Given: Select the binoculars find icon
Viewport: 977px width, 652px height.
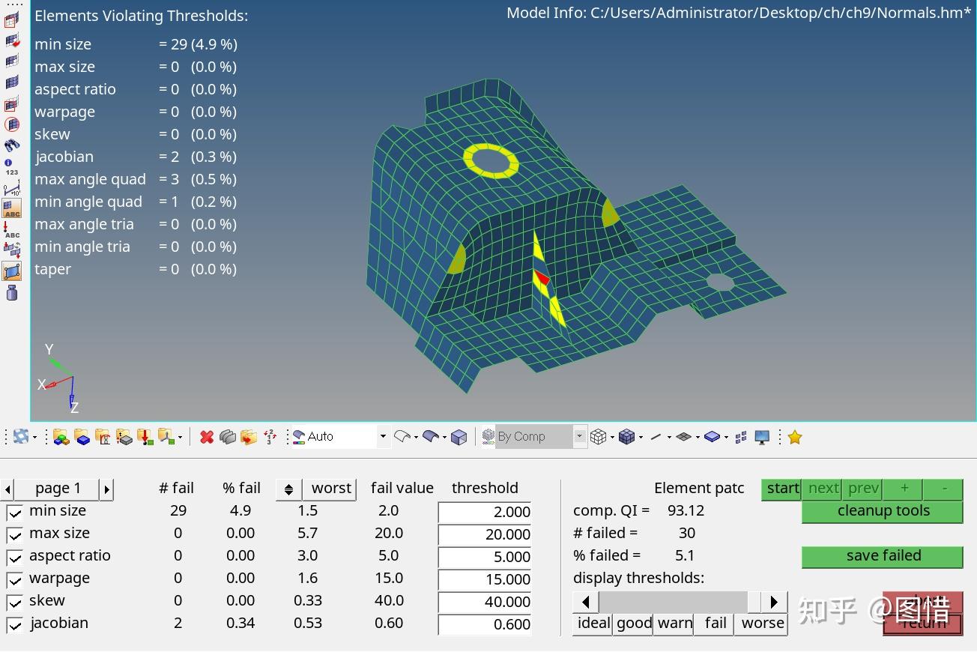Looking at the screenshot, I should click(12, 145).
